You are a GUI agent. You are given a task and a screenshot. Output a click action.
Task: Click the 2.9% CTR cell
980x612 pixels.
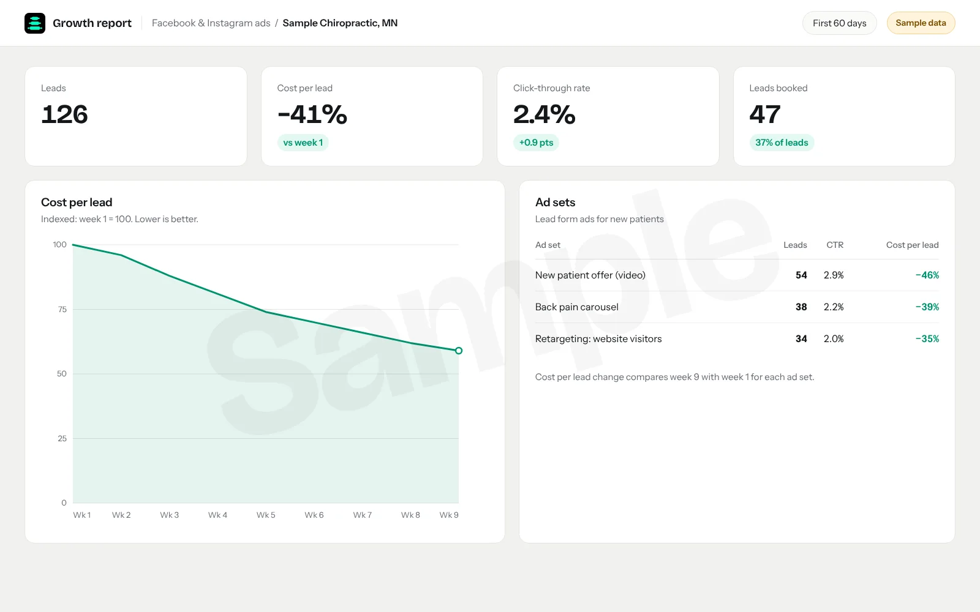(x=834, y=275)
